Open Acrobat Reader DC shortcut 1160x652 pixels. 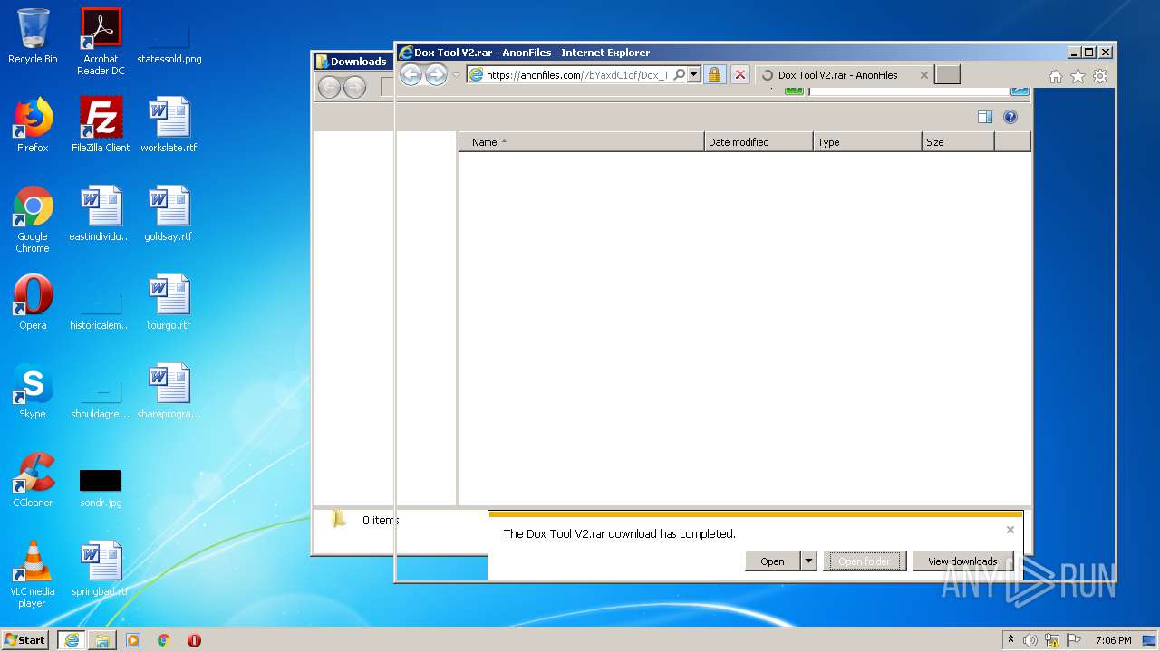tap(101, 42)
